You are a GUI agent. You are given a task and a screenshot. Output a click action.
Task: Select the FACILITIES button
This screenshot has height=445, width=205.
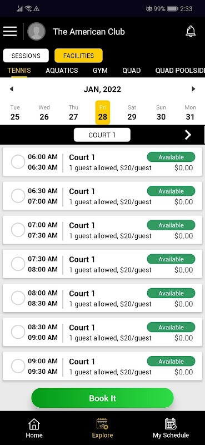click(78, 56)
